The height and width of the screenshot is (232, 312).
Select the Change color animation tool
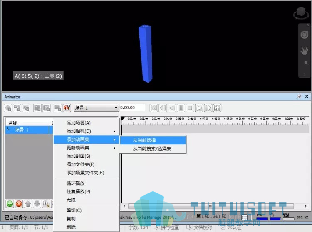click(x=37, y=108)
